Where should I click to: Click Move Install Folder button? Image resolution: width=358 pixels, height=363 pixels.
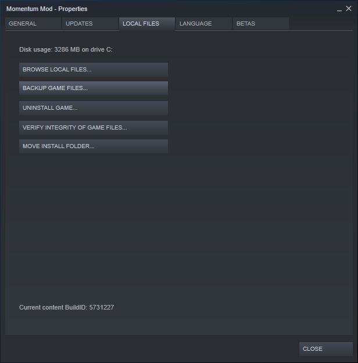coord(94,146)
